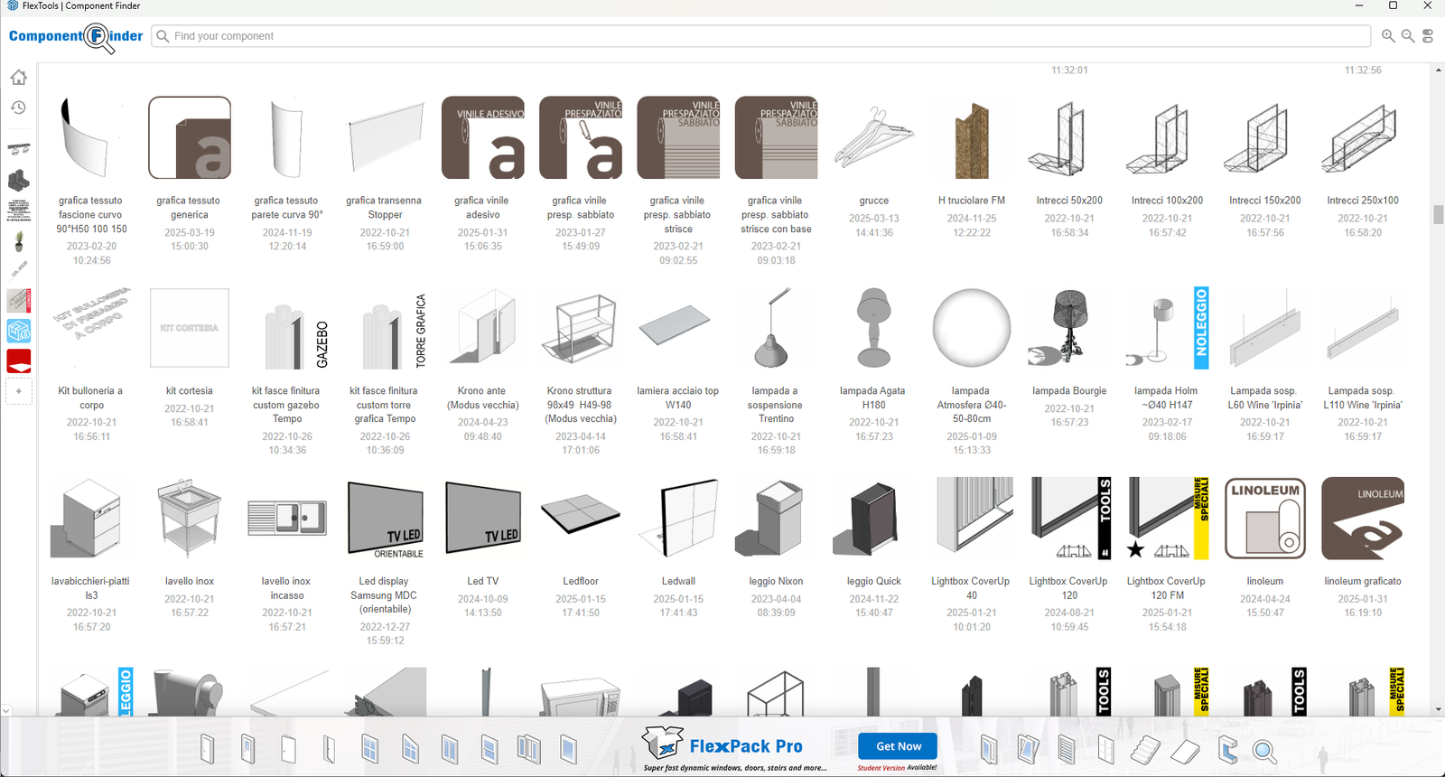Click the stairs icon in the FlexPack banner
The width and height of the screenshot is (1445, 777).
1145,749
